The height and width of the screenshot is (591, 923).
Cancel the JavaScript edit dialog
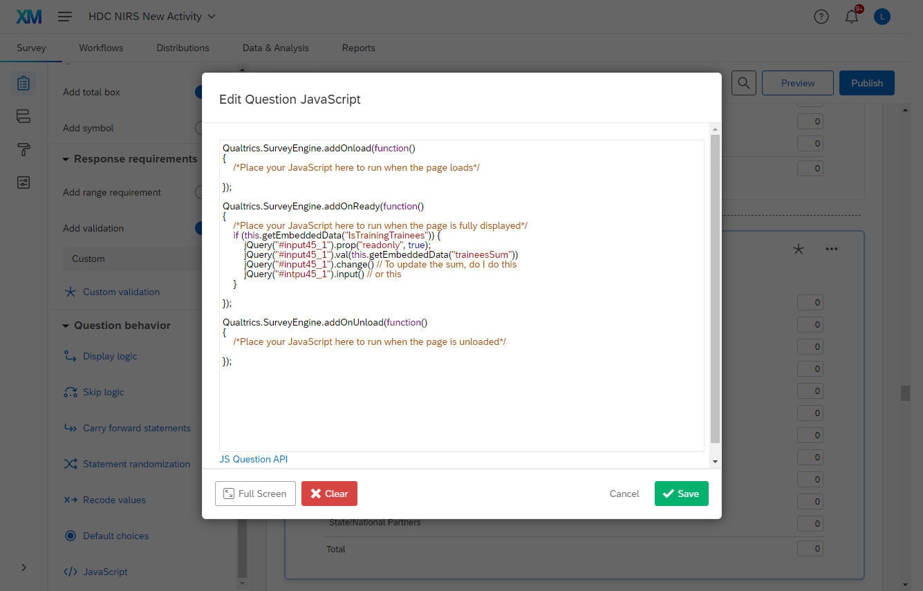pyautogui.click(x=624, y=494)
